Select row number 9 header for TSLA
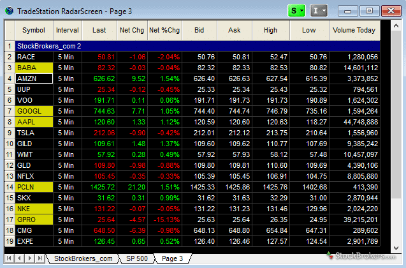 coord(10,133)
